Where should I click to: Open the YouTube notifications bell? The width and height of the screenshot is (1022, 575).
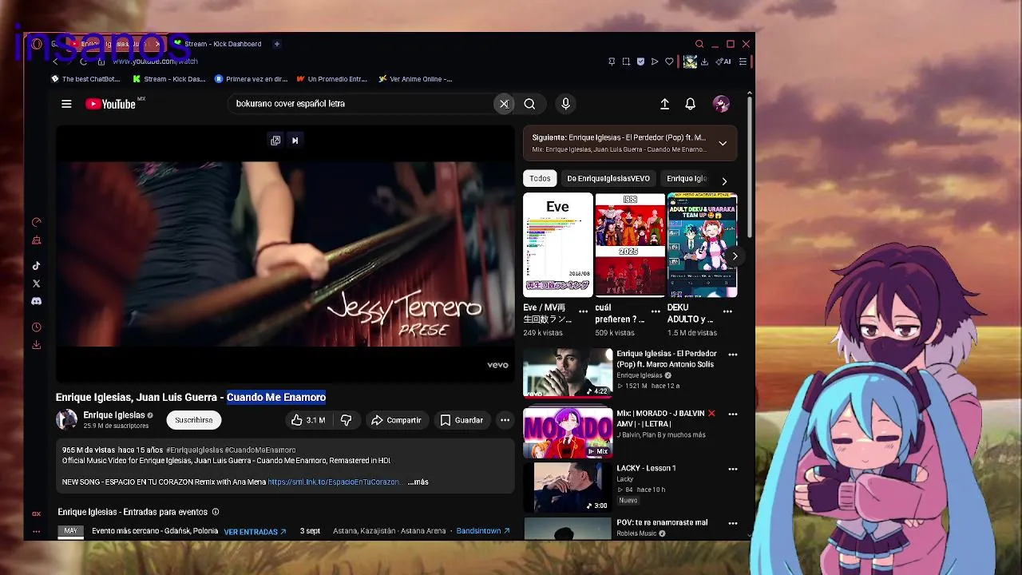[691, 104]
